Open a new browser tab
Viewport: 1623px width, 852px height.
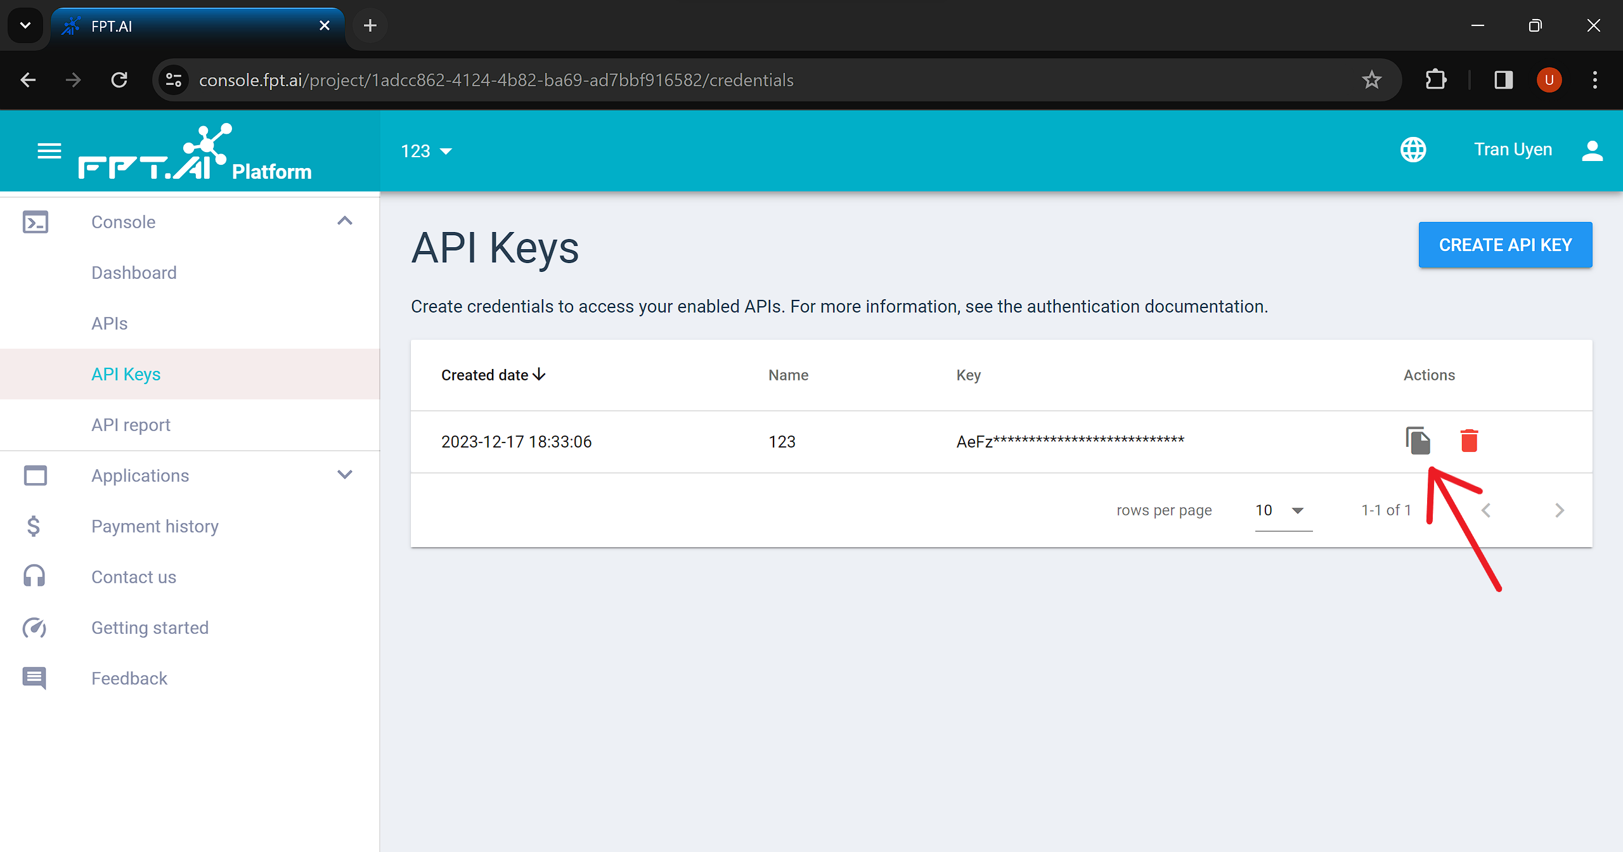(370, 25)
